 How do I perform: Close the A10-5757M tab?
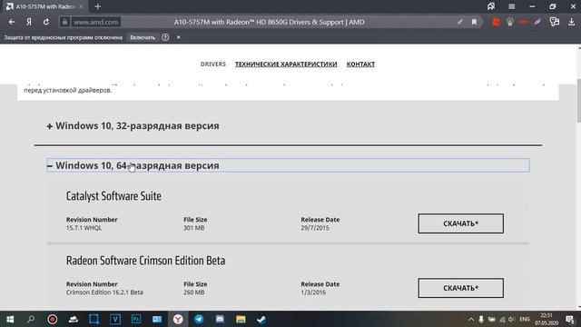(x=81, y=6)
